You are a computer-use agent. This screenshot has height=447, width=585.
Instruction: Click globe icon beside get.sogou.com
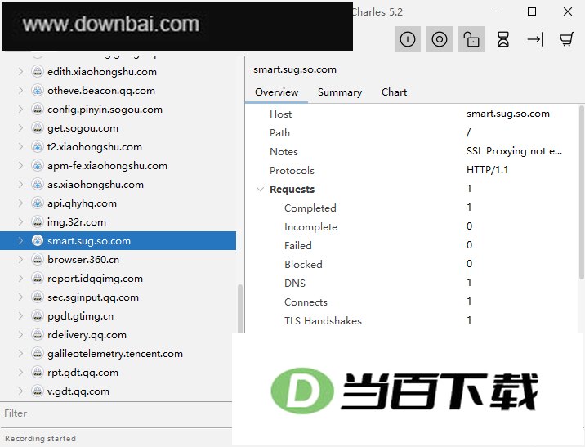point(38,128)
